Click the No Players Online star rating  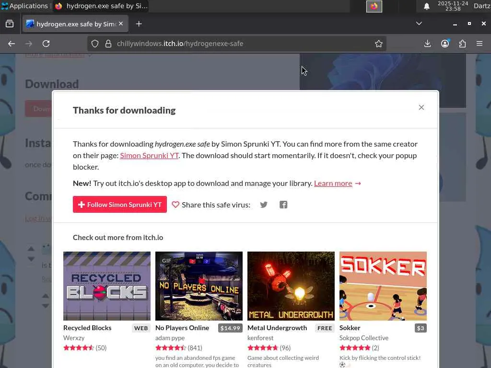[171, 348]
